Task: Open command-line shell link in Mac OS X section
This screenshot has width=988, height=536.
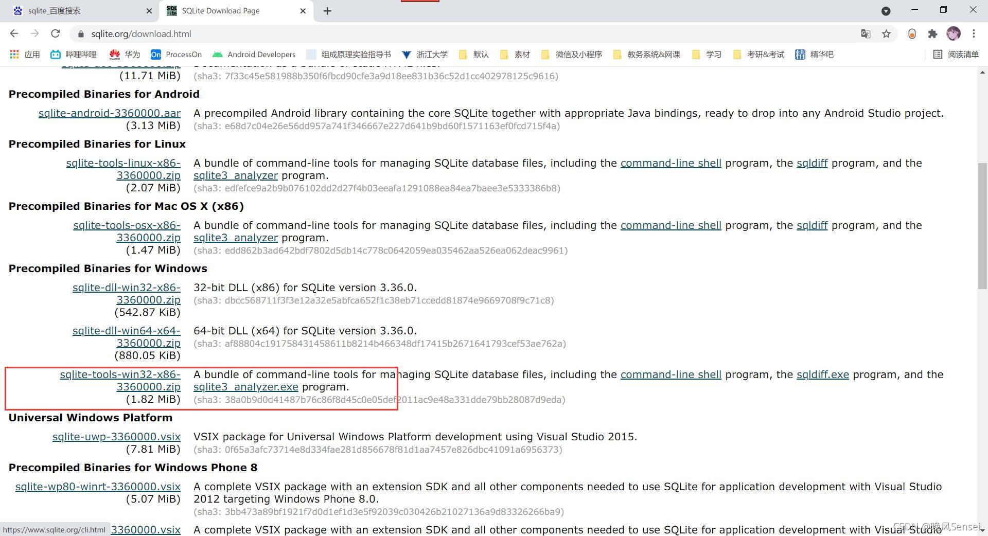Action: point(671,225)
